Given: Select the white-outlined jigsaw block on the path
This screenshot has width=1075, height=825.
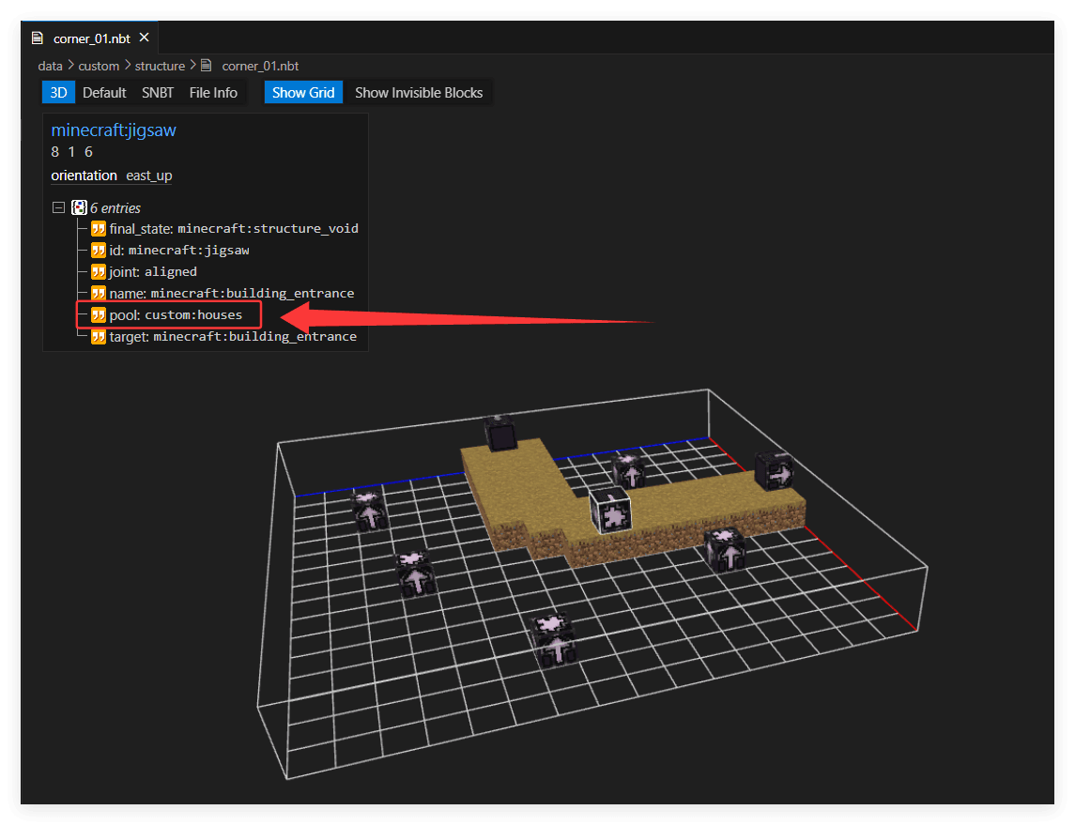Looking at the screenshot, I should coord(610,511).
